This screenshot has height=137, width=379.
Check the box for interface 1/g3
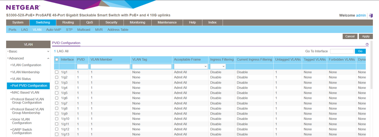(x=57, y=82)
